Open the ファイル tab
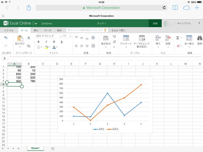Viewport: 203px width, 152px height. (x=9, y=30)
